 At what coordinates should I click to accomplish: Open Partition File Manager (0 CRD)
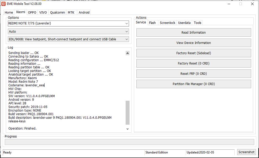click(x=194, y=84)
